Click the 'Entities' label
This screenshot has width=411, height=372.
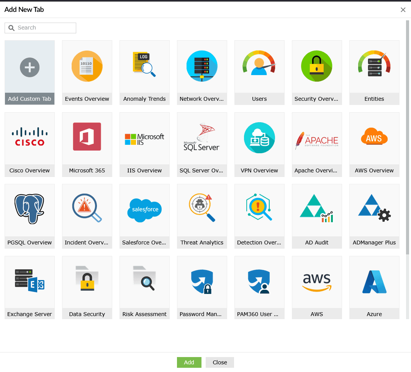coord(374,99)
